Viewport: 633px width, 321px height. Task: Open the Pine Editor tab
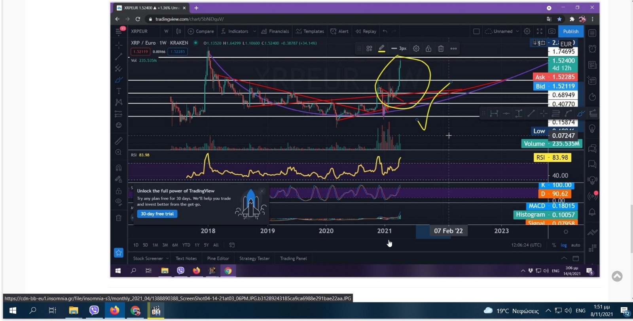[x=218, y=259]
